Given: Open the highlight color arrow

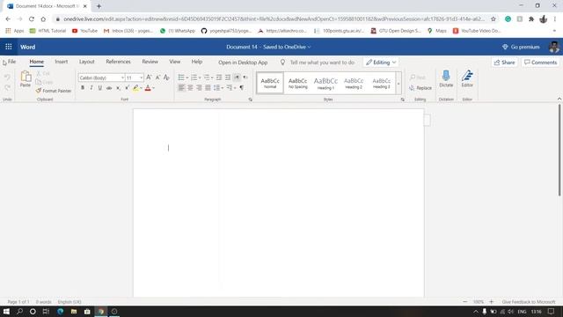Looking at the screenshot, I should pos(141,88).
